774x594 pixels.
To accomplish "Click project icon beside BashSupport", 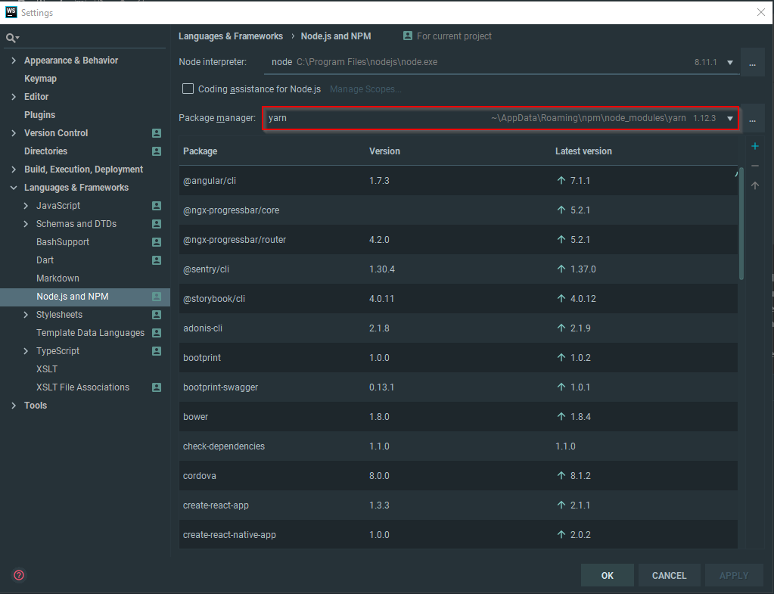I will pos(157,242).
